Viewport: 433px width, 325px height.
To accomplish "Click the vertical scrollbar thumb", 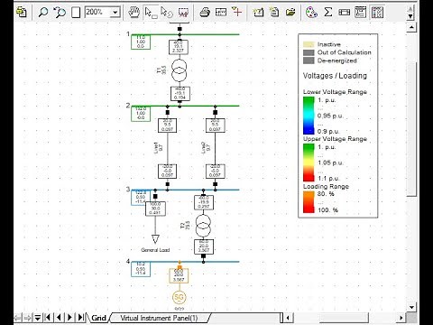I will click(x=411, y=129).
